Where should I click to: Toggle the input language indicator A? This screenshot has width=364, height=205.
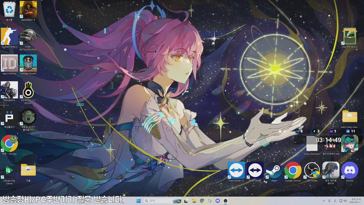coord(335,201)
